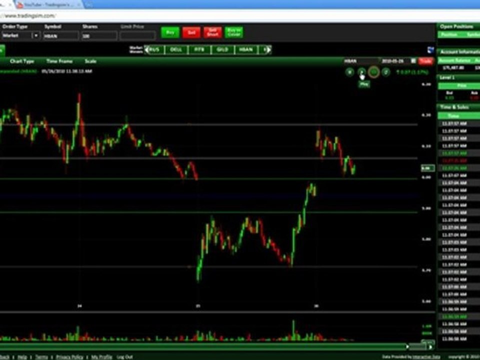Click the green Buy button
Image resolution: width=480 pixels, height=360 pixels.
[170, 32]
